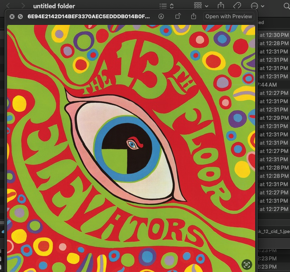The height and width of the screenshot is (272, 290).
Task: Select the Finder row dated 12:30 PM
Action: pos(274,35)
